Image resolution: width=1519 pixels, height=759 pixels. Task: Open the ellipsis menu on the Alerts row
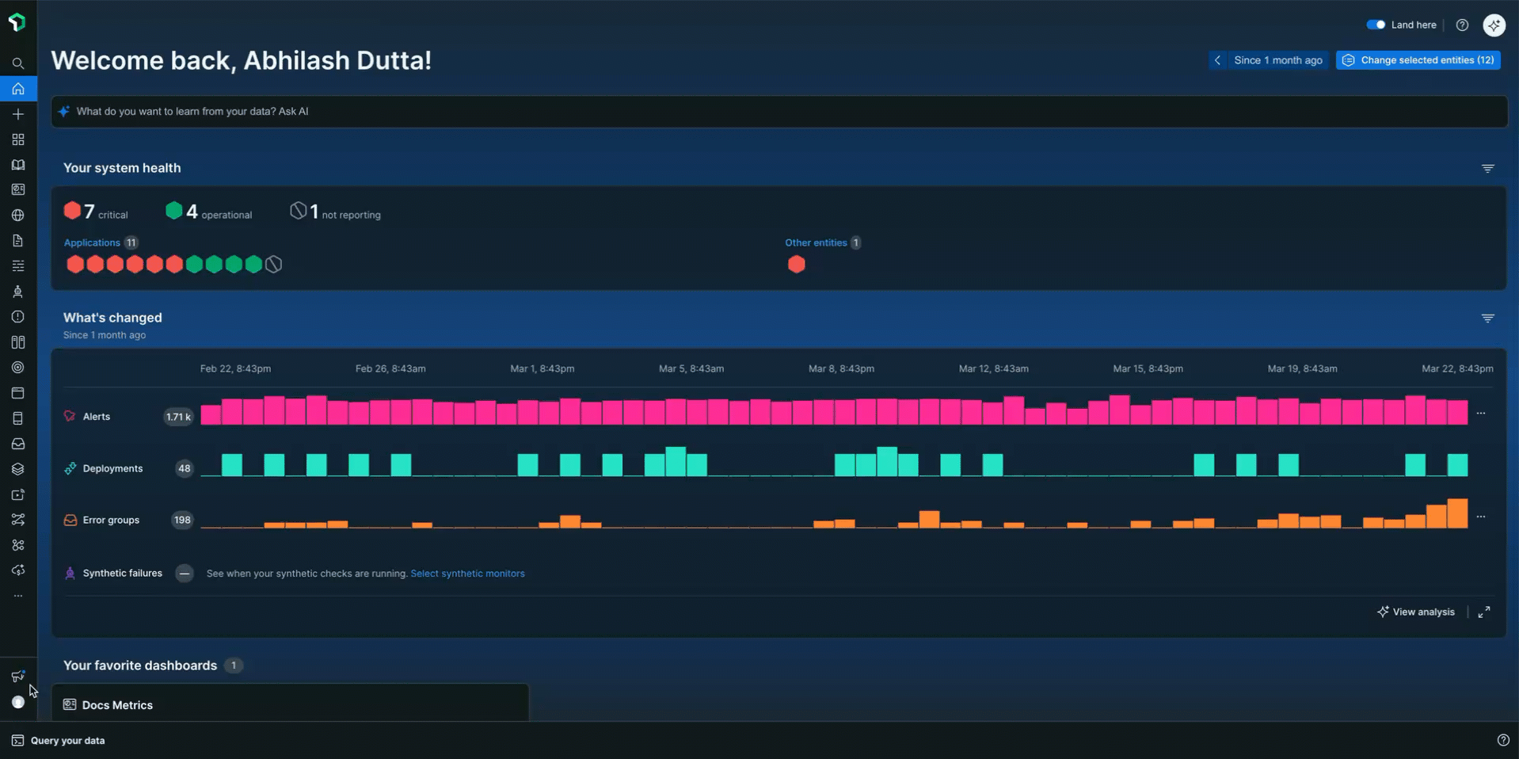[1482, 413]
